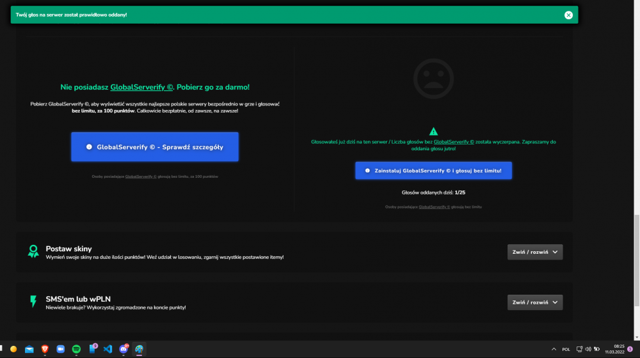640x358 pixels.
Task: Toggle 'Zwiń / rozwiń' for Postaw skiny
Action: pyautogui.click(x=534, y=252)
